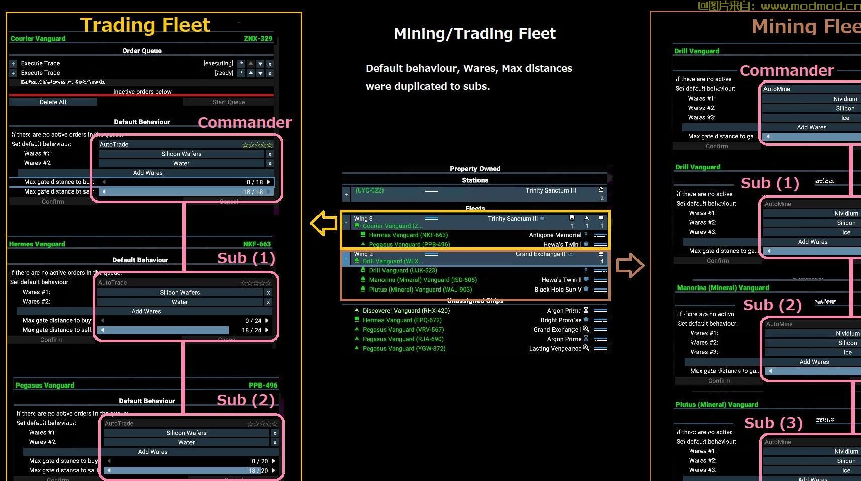Open commander Drill Vanguard AutoMine dropdown
The width and height of the screenshot is (861, 481).
click(811, 89)
